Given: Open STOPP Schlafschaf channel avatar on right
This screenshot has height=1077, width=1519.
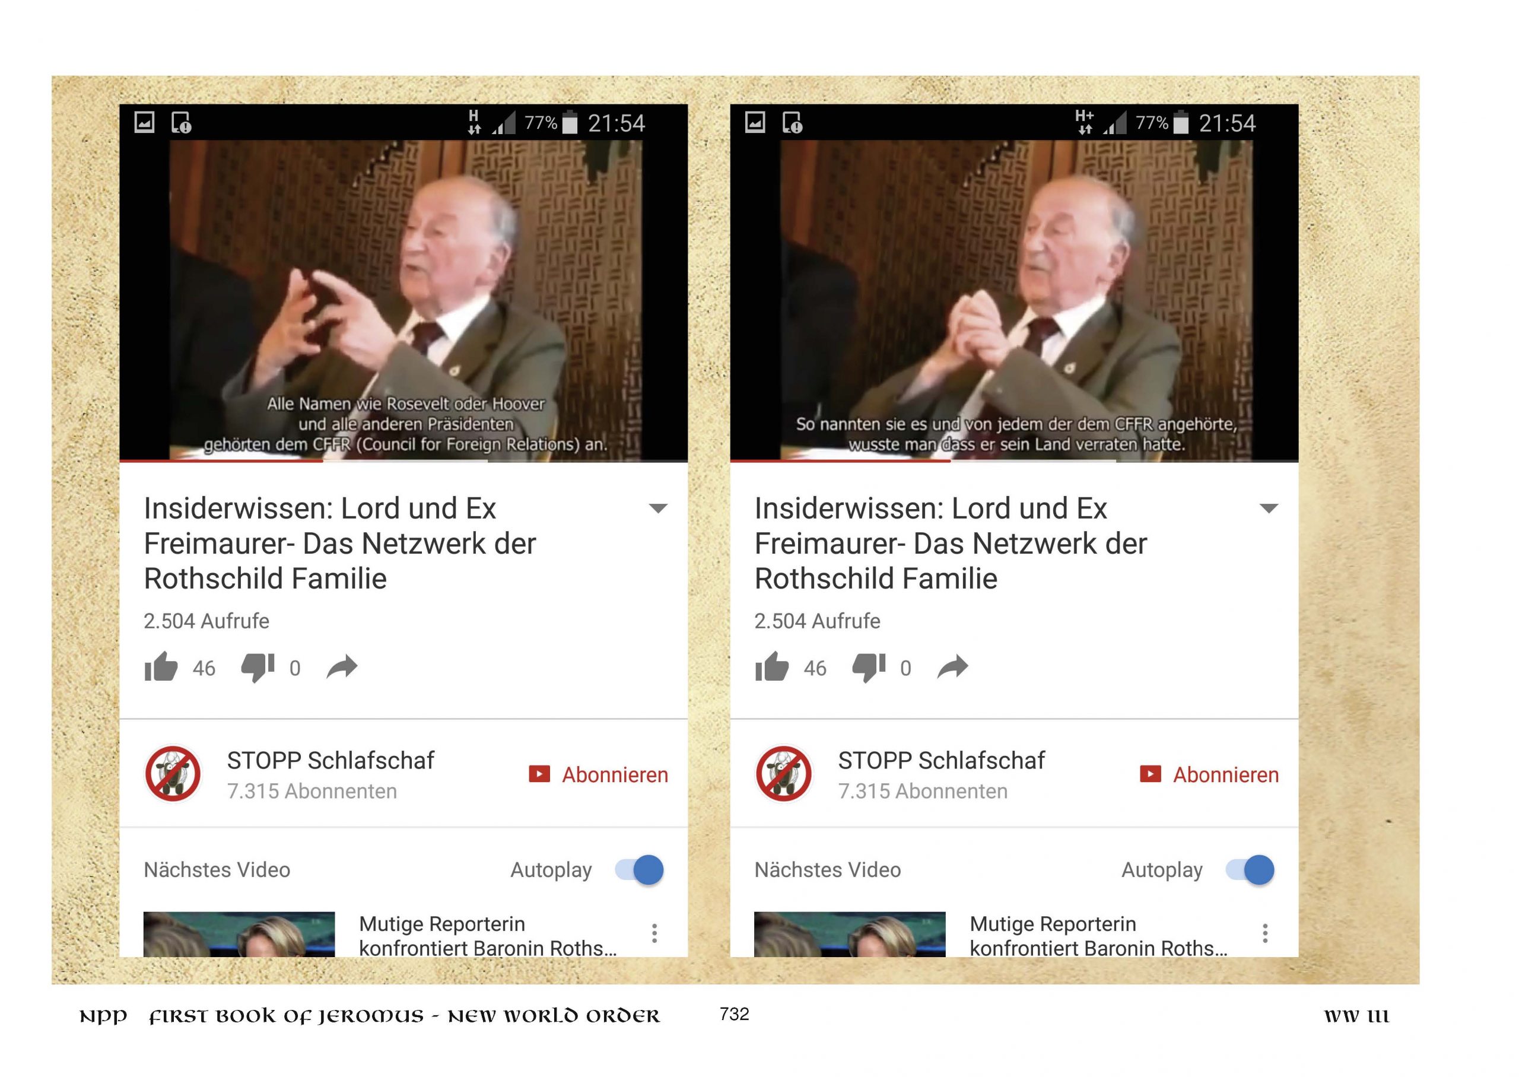Looking at the screenshot, I should [784, 774].
